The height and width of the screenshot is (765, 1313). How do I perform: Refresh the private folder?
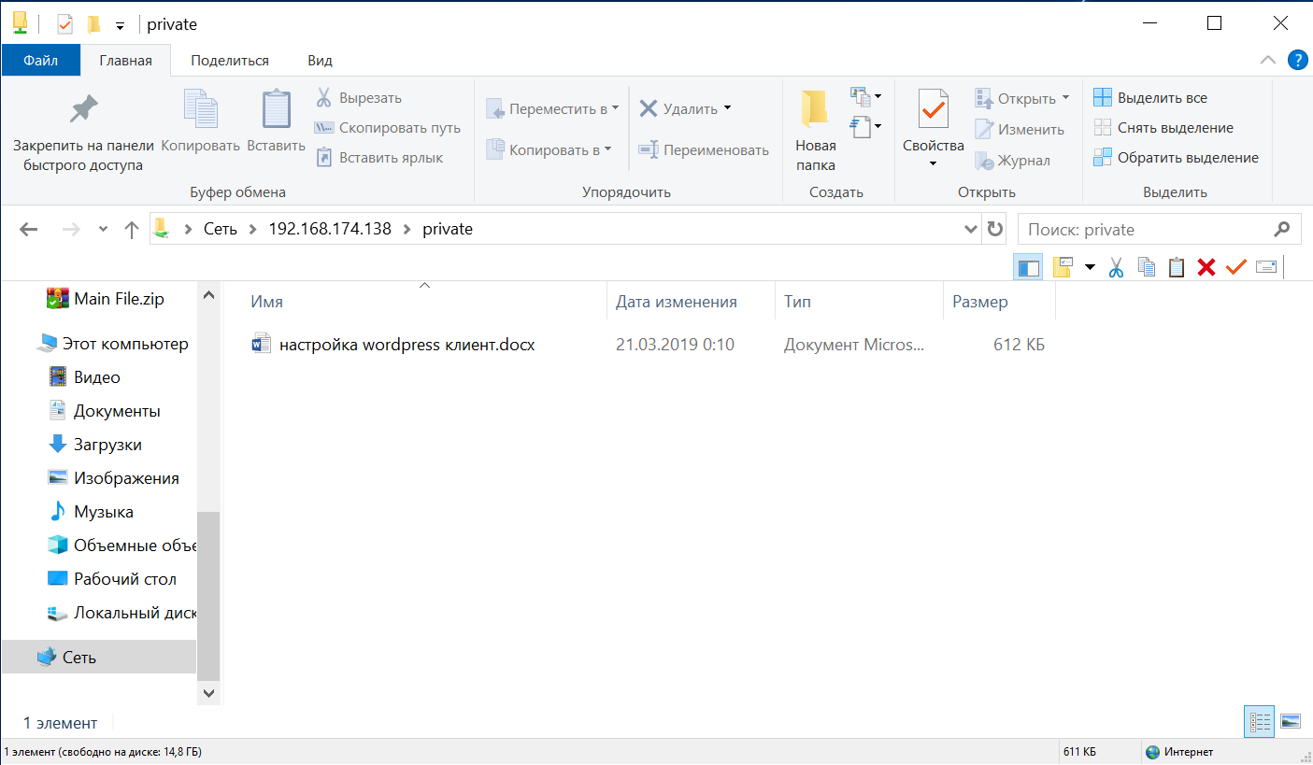(x=995, y=229)
